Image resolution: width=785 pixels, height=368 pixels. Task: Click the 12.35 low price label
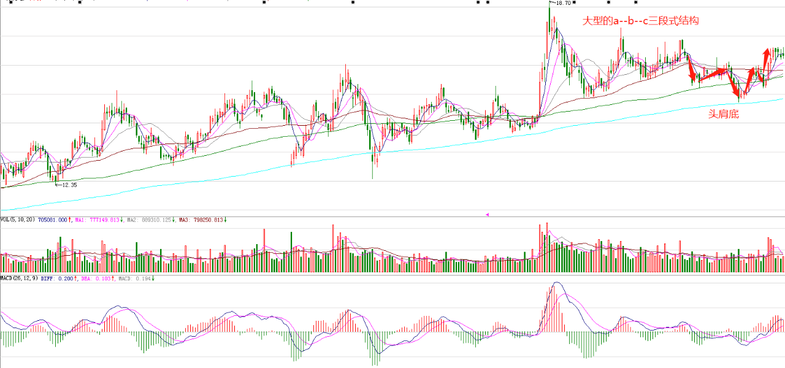71,184
